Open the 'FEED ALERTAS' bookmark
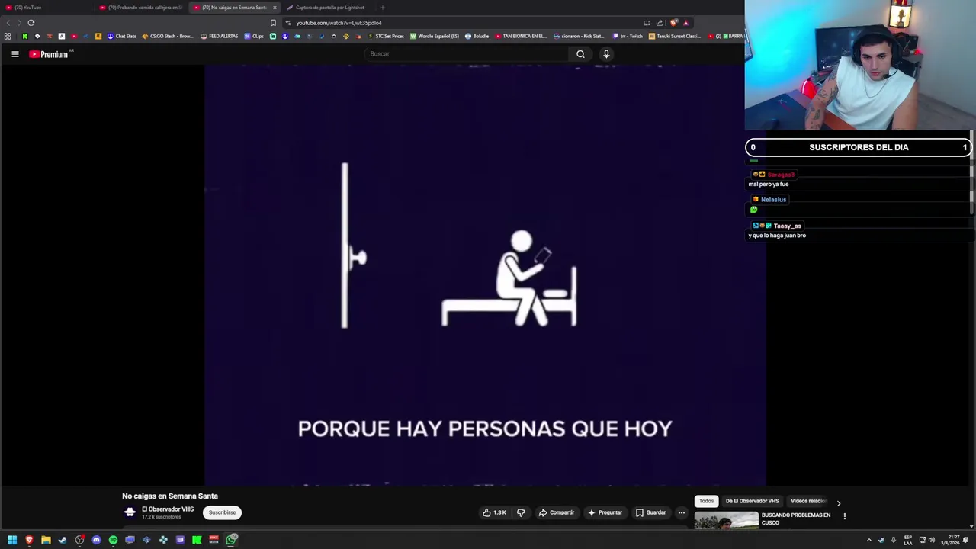This screenshot has width=976, height=549. pyautogui.click(x=220, y=36)
